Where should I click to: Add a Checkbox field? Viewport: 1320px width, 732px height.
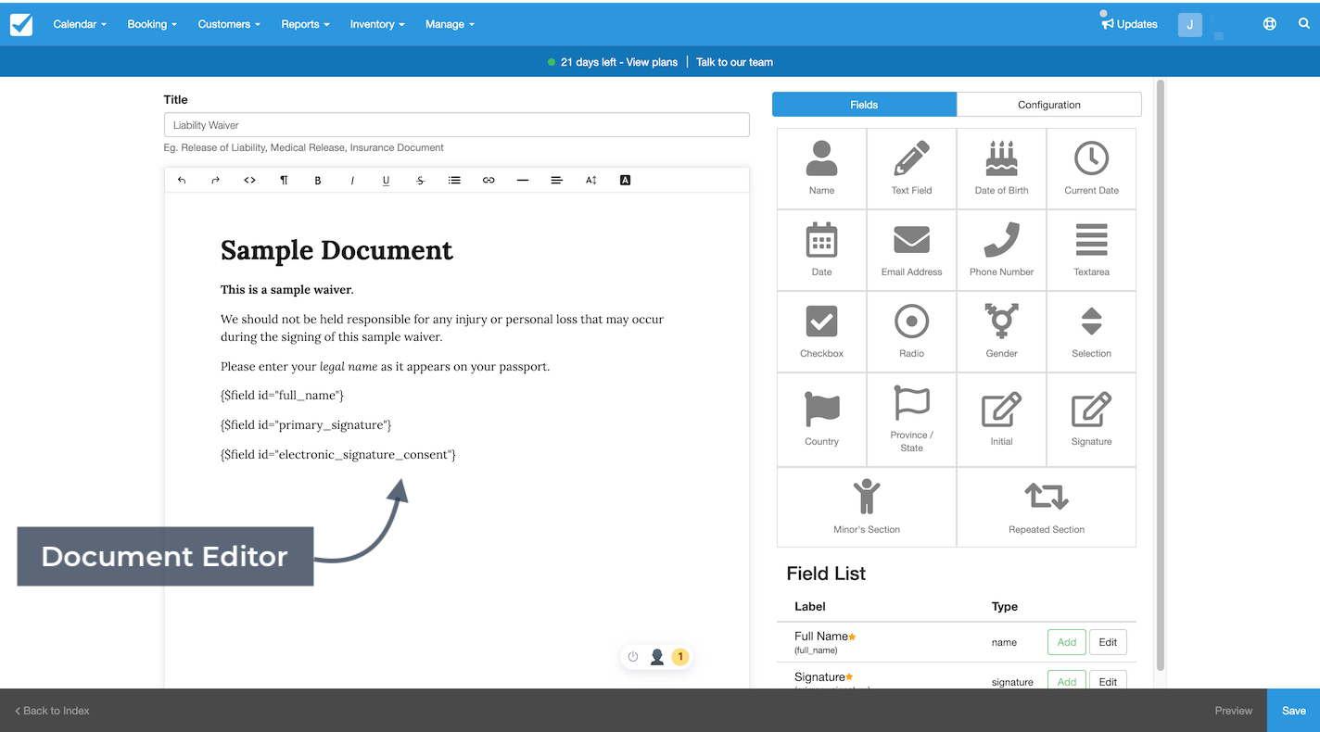coord(821,332)
